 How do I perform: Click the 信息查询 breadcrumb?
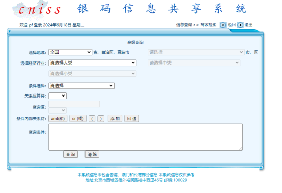tap(184, 25)
